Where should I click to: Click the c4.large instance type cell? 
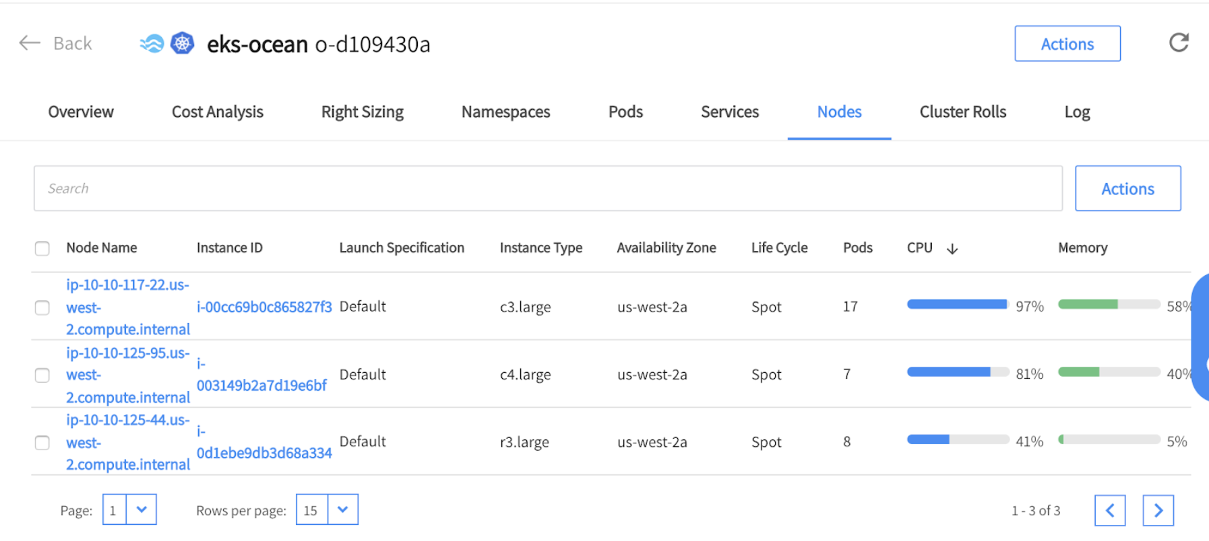click(x=526, y=375)
